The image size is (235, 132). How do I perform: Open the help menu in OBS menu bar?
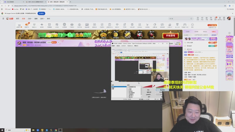(136, 46)
